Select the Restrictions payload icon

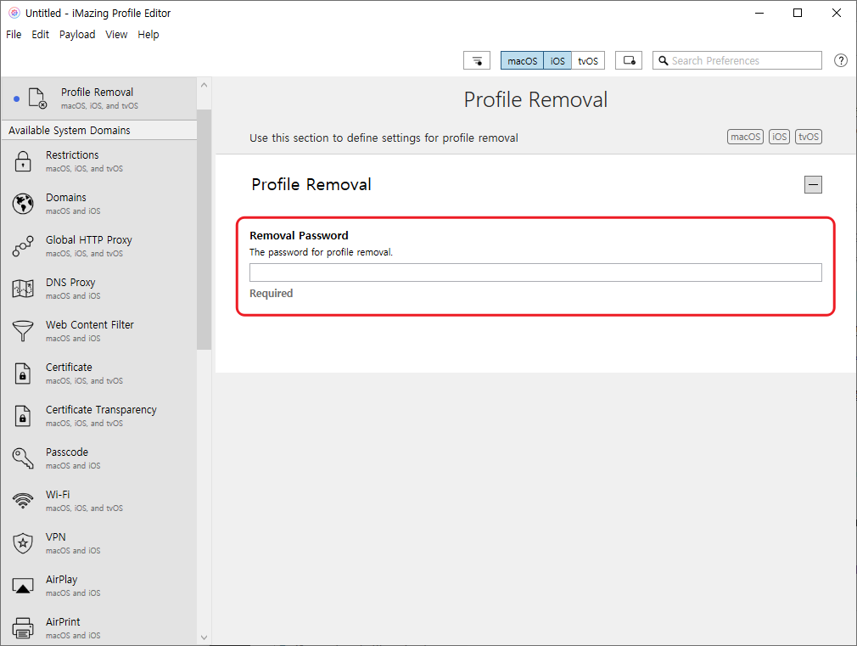tap(22, 161)
